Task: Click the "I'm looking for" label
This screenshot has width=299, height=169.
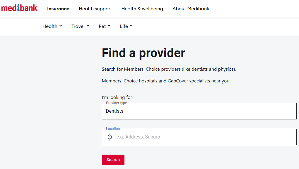Action: click(x=117, y=97)
